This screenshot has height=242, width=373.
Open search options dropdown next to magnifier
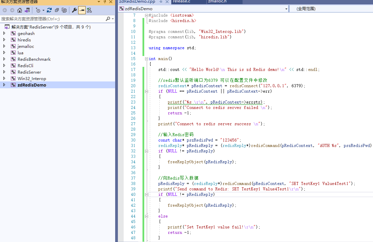[113, 19]
